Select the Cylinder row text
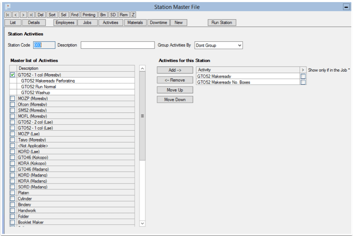 (25, 199)
